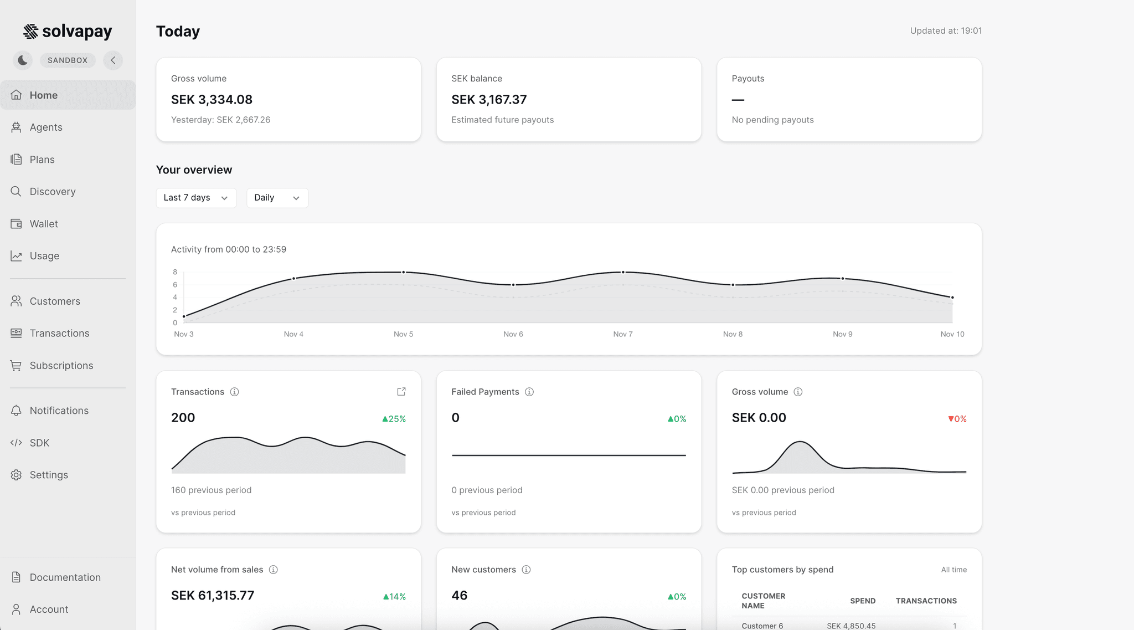This screenshot has height=630, width=1134.
Task: Toggle dark mode with the moon icon
Action: pos(22,60)
